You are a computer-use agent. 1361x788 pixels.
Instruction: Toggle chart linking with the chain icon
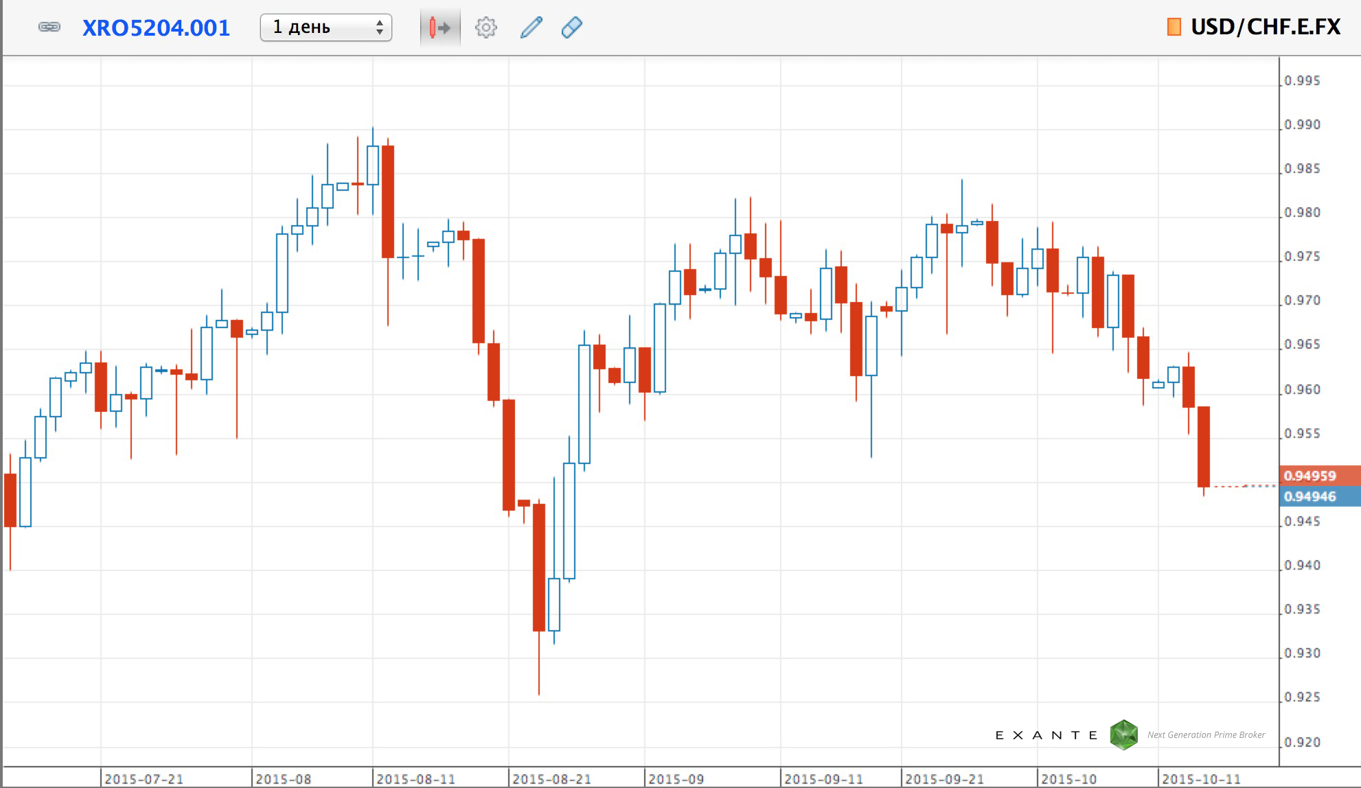[49, 27]
